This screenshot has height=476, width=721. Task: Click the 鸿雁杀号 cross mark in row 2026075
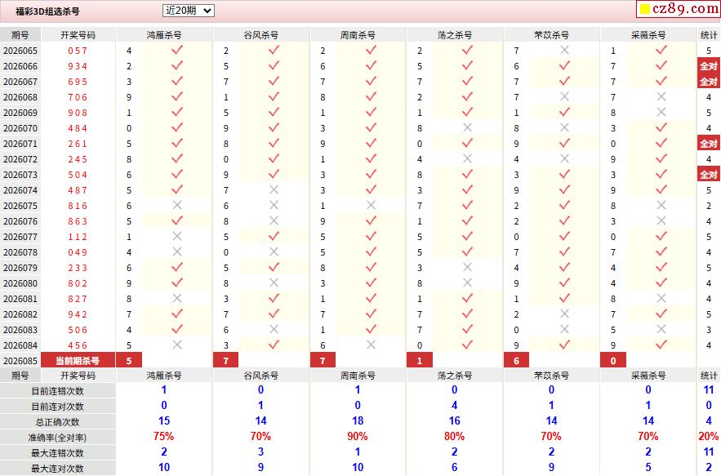click(176, 206)
